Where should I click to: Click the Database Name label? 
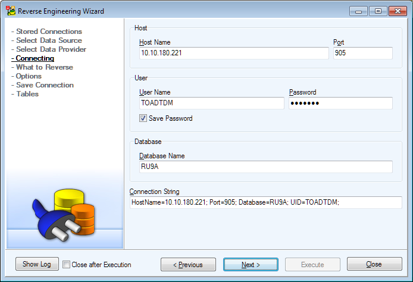click(x=162, y=156)
